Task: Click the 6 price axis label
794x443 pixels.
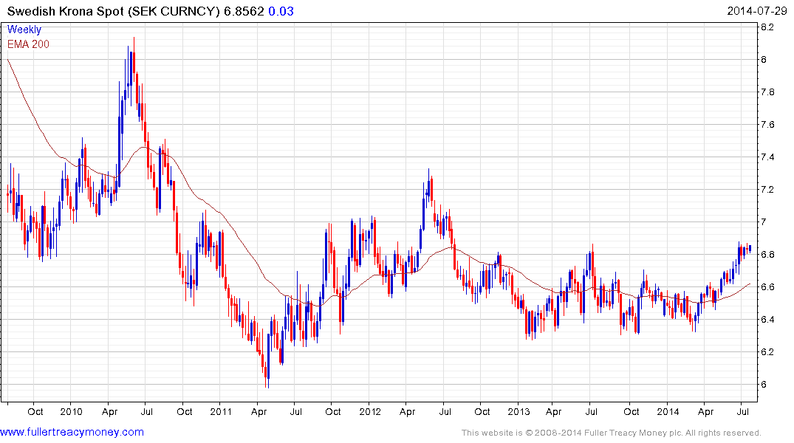Action: pos(764,384)
